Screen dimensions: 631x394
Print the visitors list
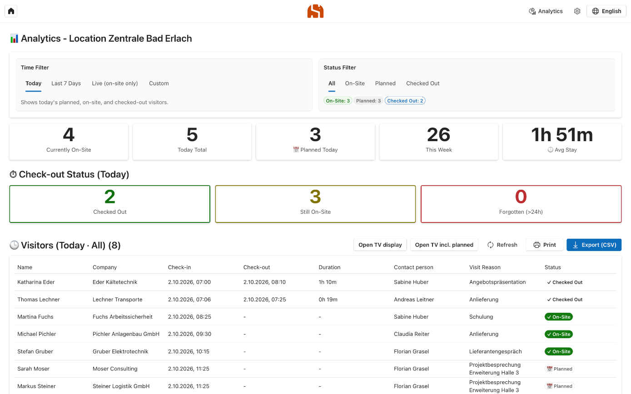[x=545, y=245]
